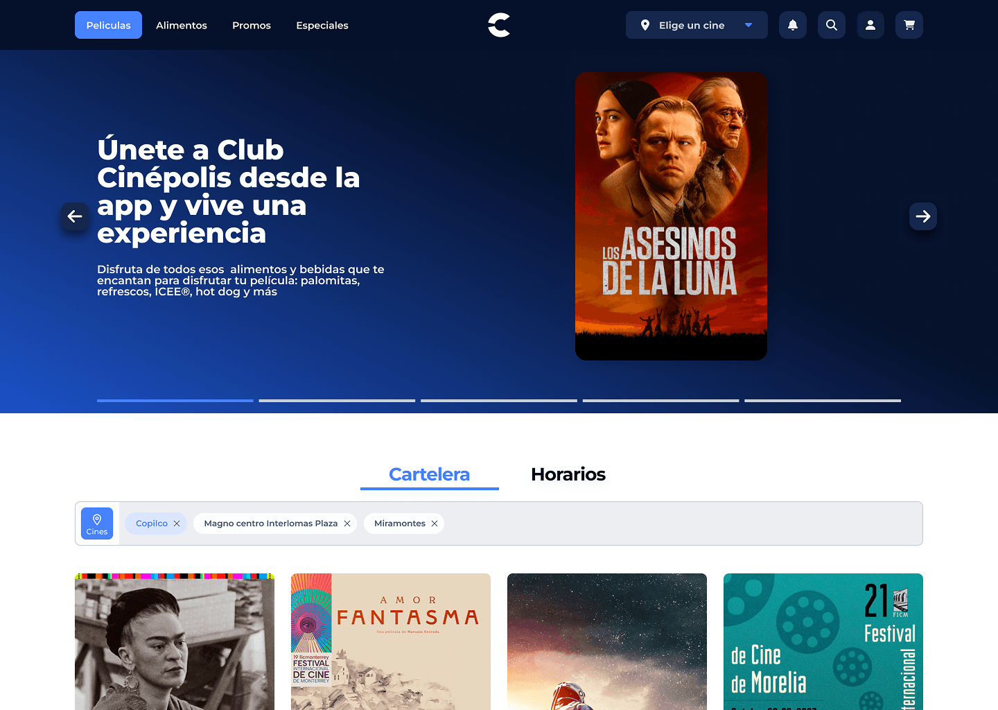The height and width of the screenshot is (710, 998).
Task: Jump to fourth carousel slide indicator
Action: 661,401
